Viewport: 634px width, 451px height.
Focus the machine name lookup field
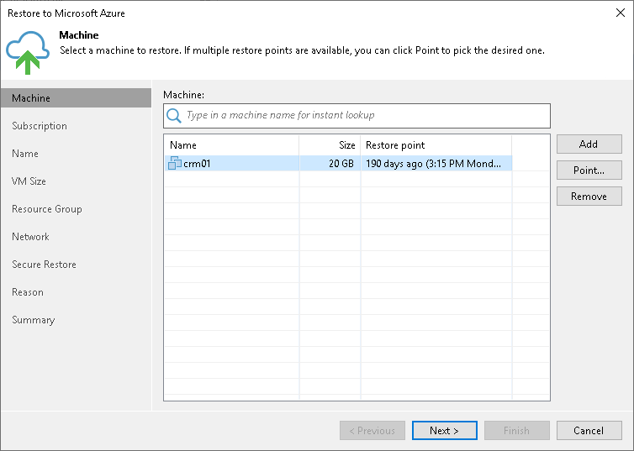pos(357,115)
